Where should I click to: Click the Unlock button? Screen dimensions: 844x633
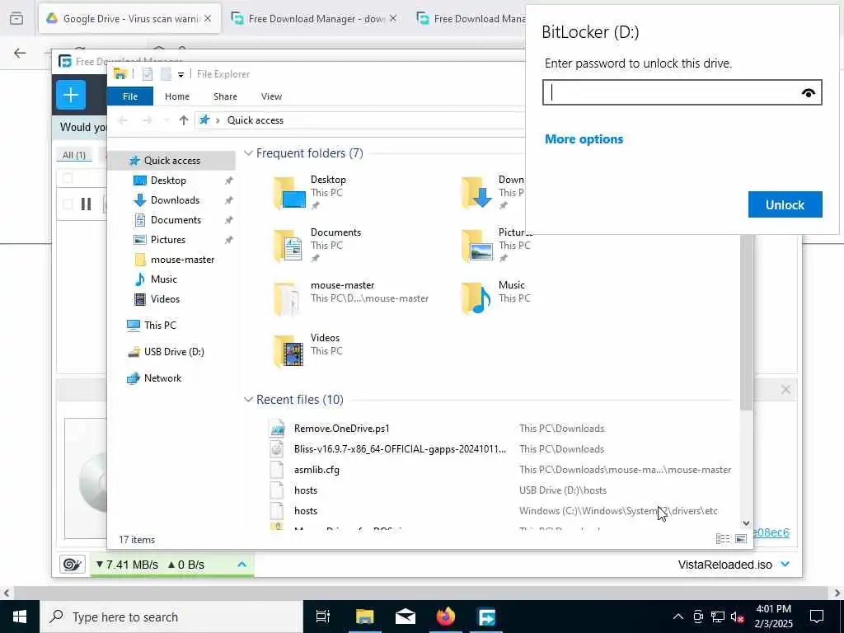coord(785,204)
